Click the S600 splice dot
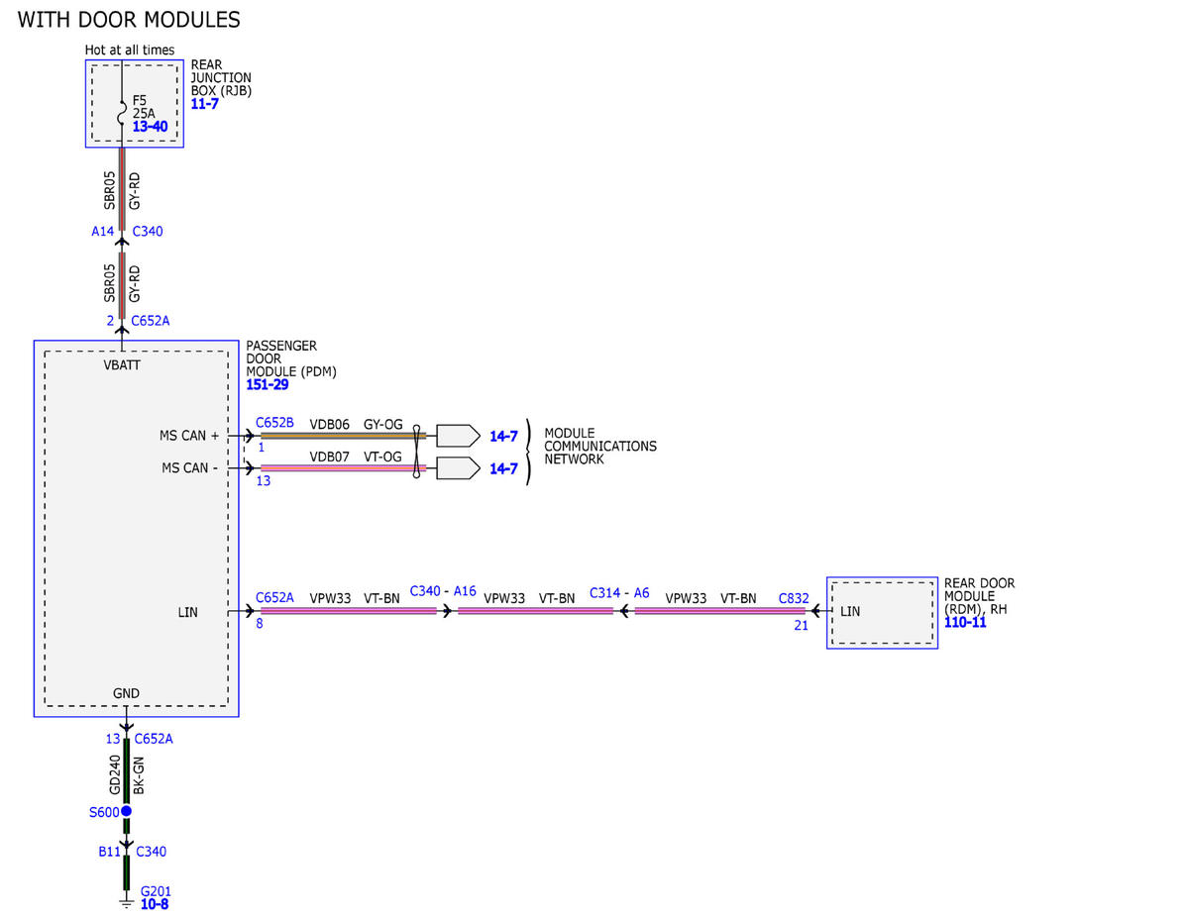The image size is (1189, 918). tap(126, 811)
